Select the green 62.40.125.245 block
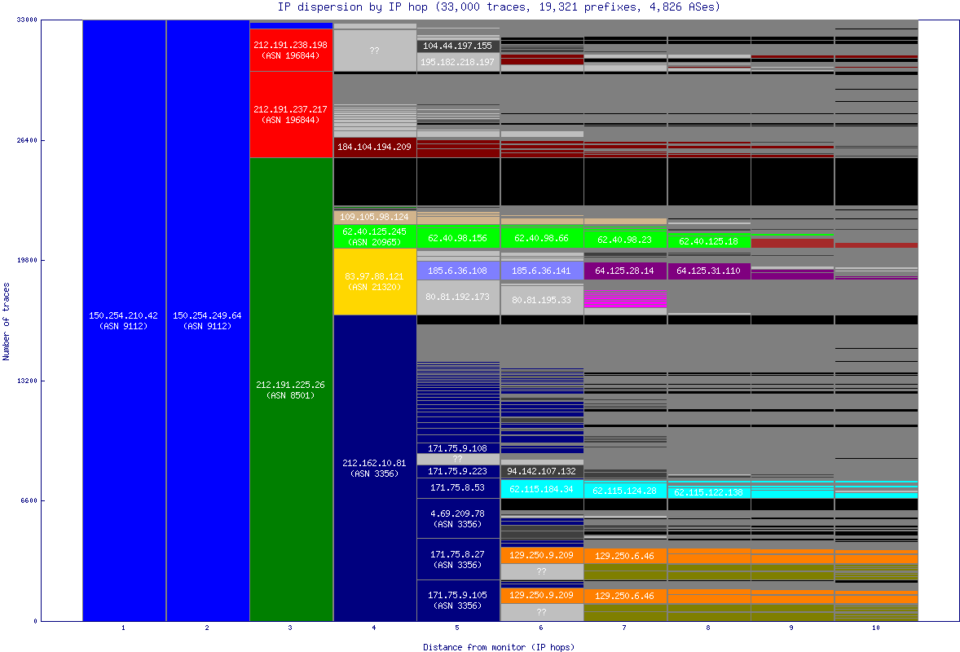The image size is (960, 652). point(374,236)
